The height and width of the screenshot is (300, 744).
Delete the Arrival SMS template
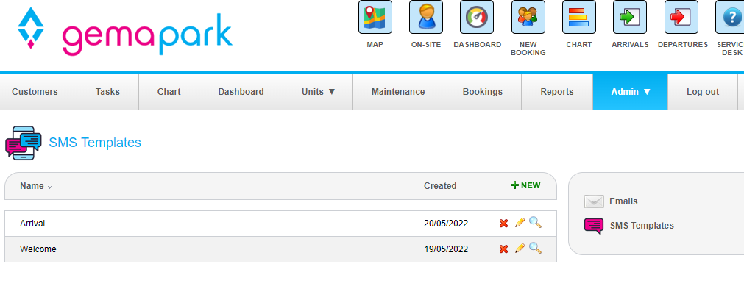(504, 224)
